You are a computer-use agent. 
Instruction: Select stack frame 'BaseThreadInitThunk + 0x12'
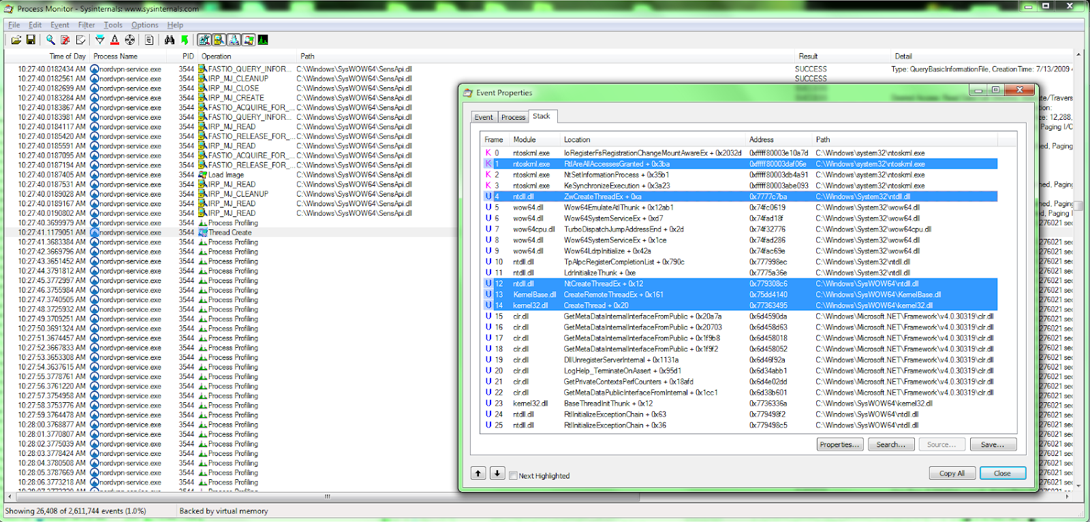(x=740, y=404)
